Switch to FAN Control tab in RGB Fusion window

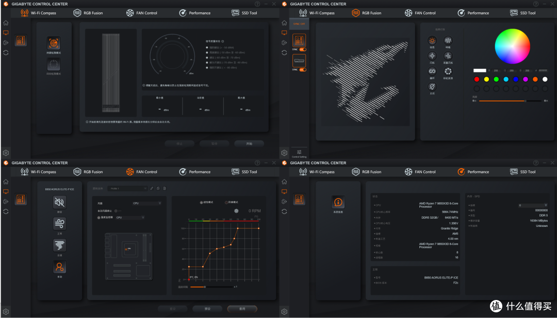pos(420,13)
